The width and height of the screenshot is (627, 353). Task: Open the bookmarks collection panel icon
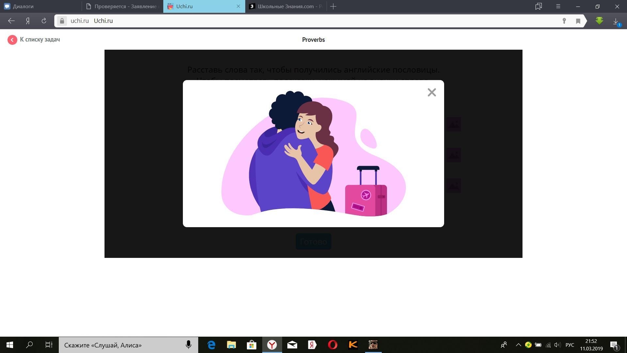(x=539, y=6)
